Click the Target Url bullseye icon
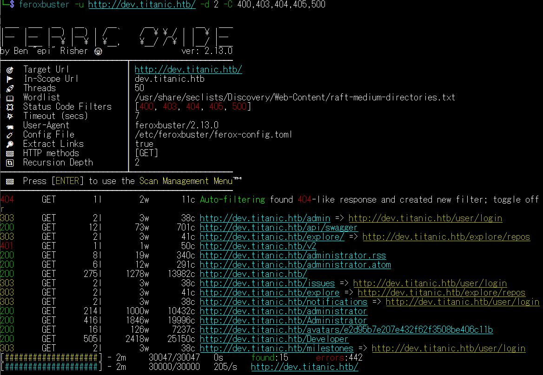This screenshot has width=543, height=375. coord(10,70)
